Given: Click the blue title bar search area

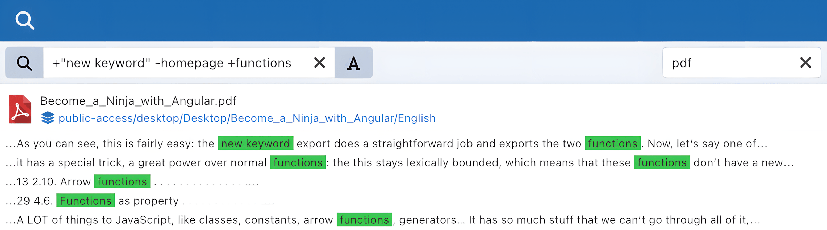Looking at the screenshot, I should point(414,20).
